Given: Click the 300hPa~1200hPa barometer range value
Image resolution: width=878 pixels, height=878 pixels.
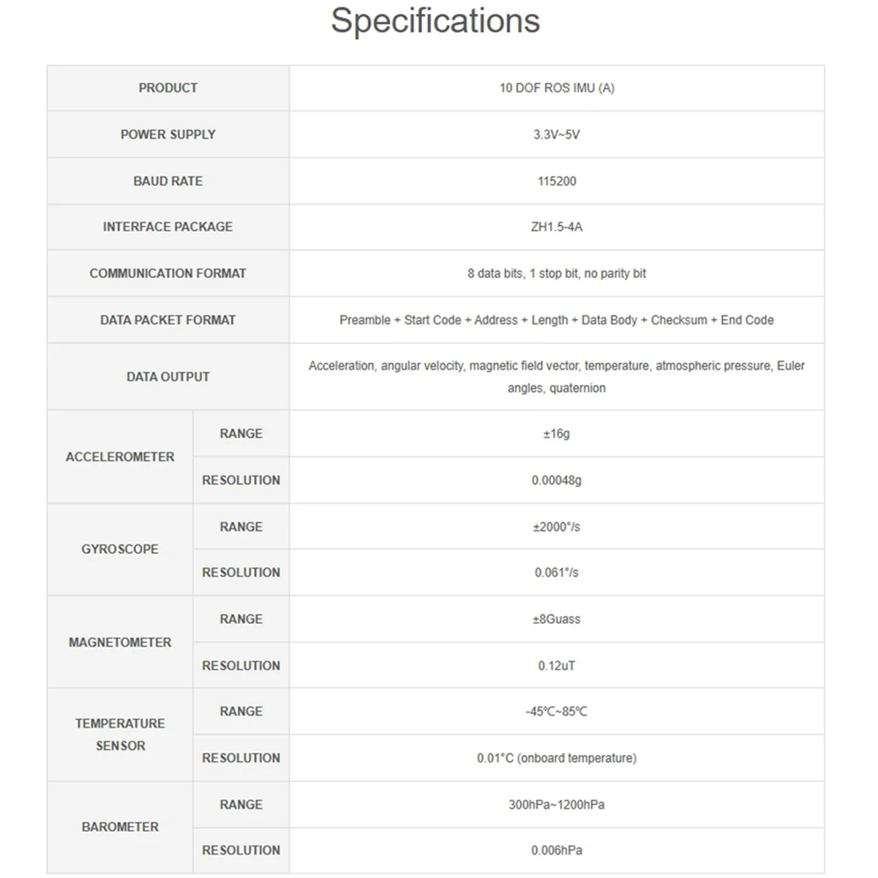Looking at the screenshot, I should (x=557, y=805).
